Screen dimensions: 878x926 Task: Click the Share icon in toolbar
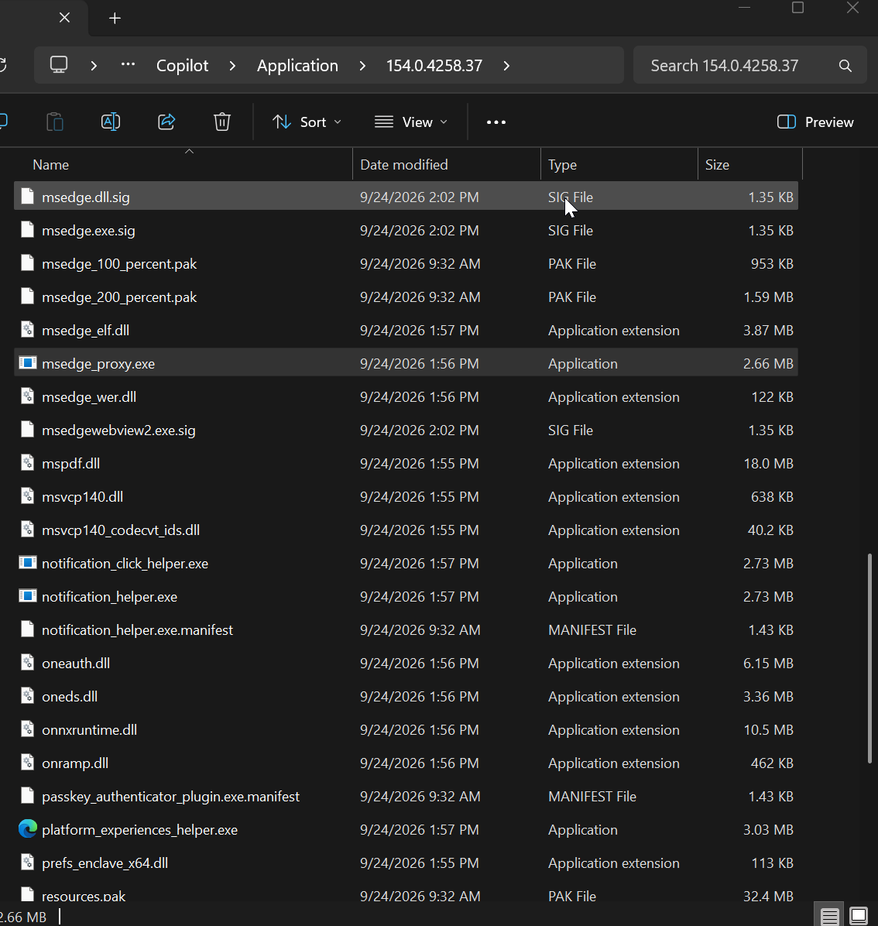[166, 122]
